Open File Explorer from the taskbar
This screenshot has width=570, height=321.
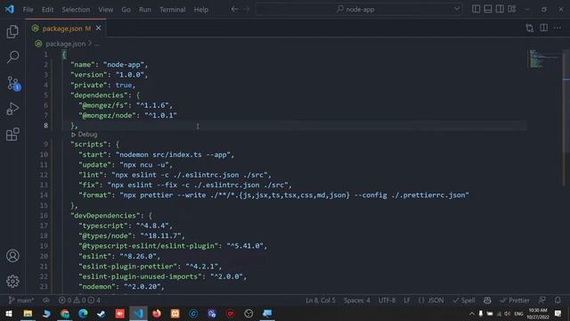[x=28, y=313]
